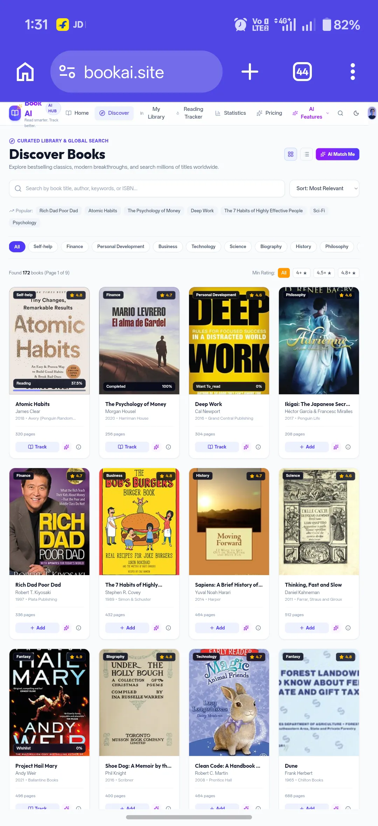Open My Library nav item
The width and height of the screenshot is (378, 826).
pos(152,113)
